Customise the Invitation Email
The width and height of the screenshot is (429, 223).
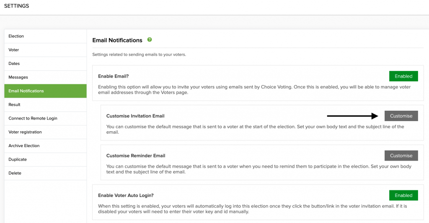point(401,116)
